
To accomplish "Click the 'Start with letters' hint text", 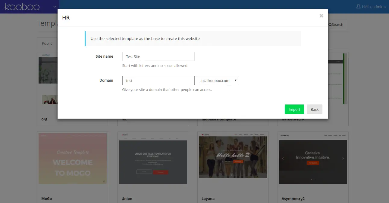I will pos(155,65).
